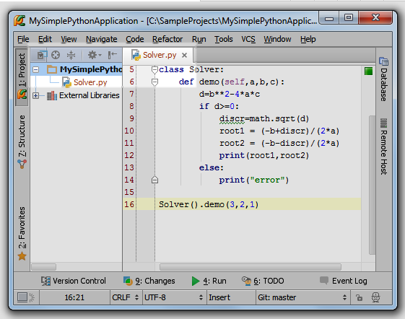Select External Libraries in project tree

(x=89, y=95)
